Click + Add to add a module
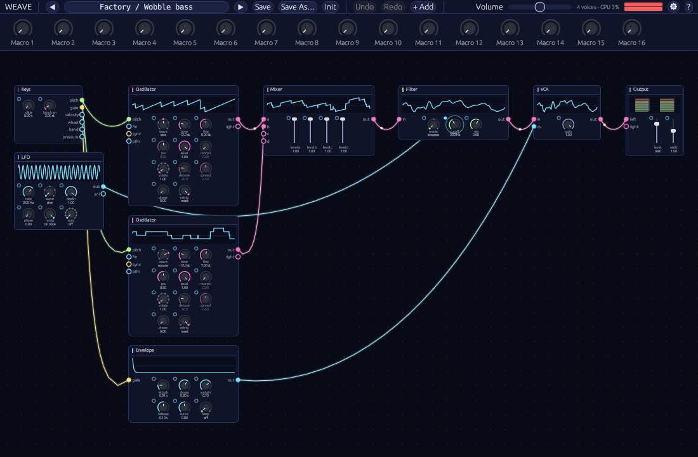 point(423,7)
